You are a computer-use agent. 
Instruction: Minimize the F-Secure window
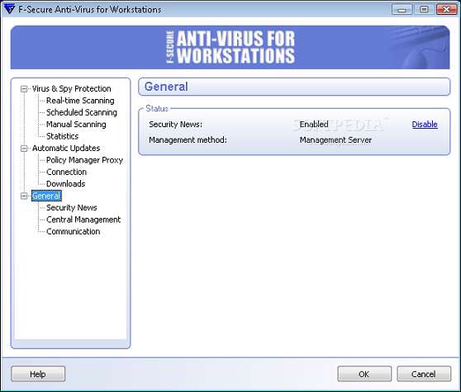[402, 9]
